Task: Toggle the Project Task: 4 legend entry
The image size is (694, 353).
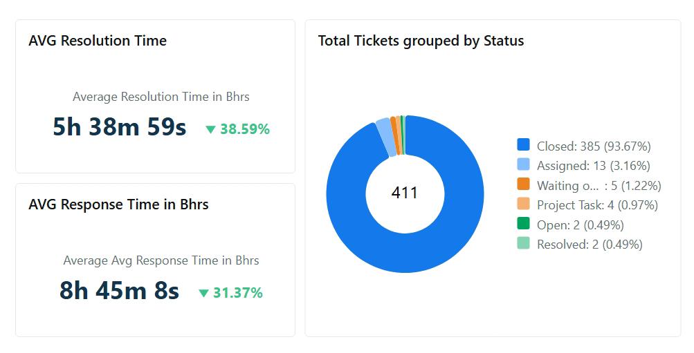Action: (596, 205)
